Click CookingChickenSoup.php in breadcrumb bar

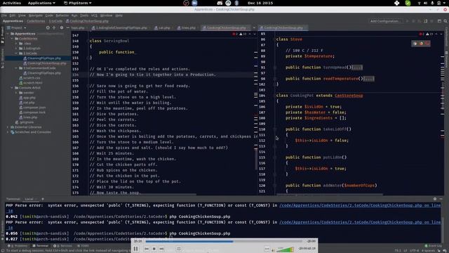tap(87, 21)
